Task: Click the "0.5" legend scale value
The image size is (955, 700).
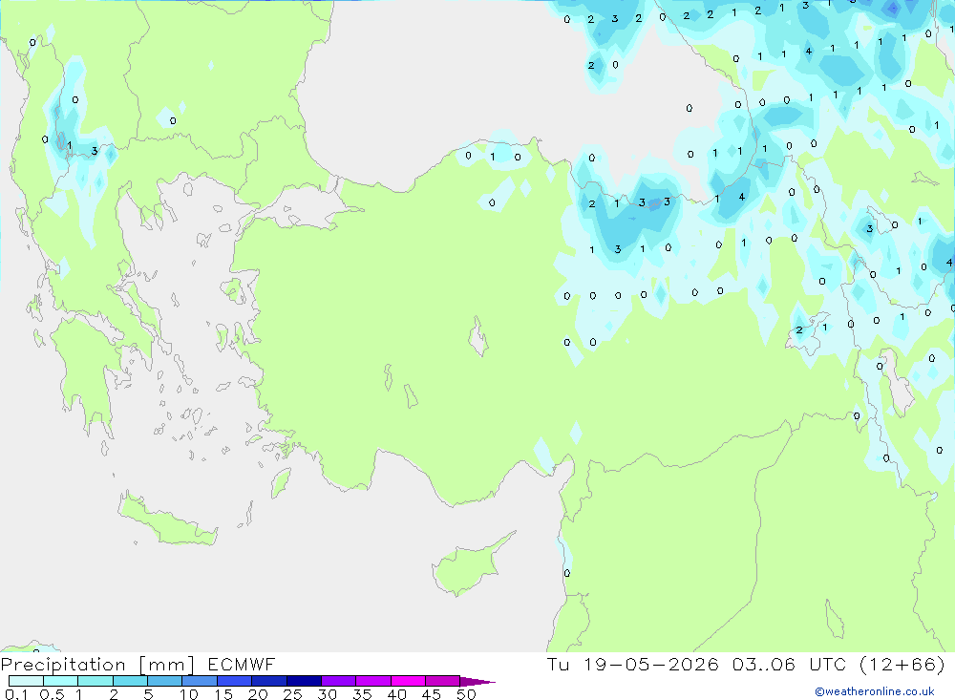Action: click(52, 694)
